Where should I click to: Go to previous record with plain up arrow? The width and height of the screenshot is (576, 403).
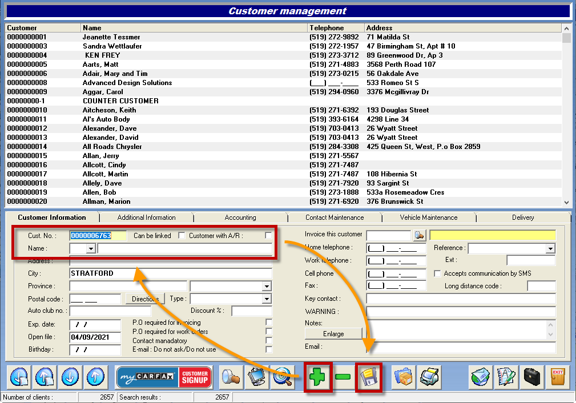tap(95, 377)
